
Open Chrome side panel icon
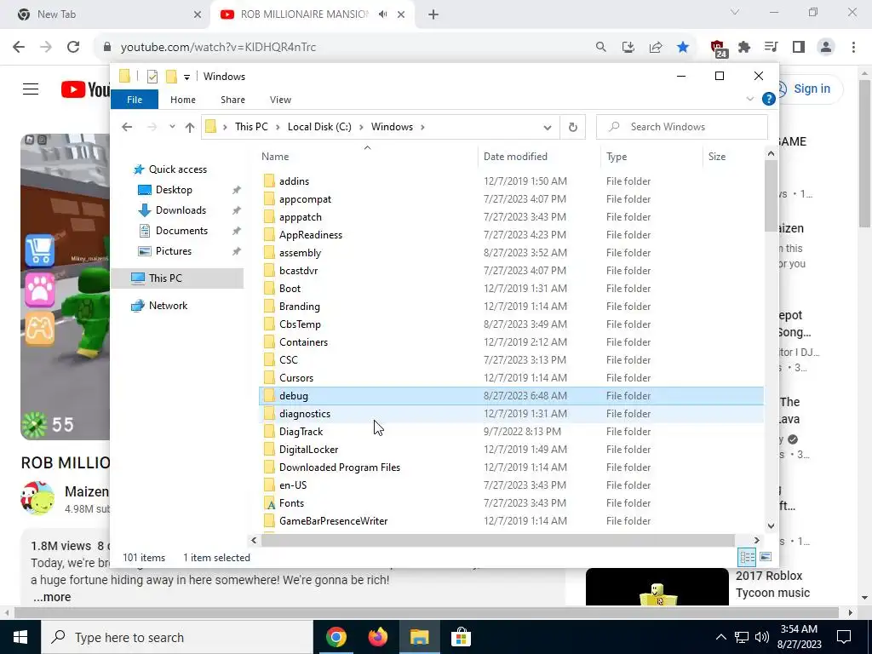pyautogui.click(x=799, y=47)
